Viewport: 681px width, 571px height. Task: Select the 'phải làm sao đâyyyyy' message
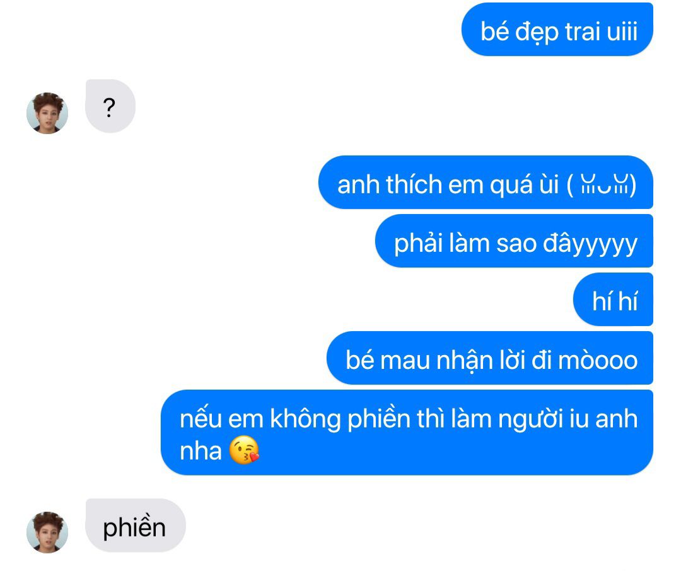(515, 240)
